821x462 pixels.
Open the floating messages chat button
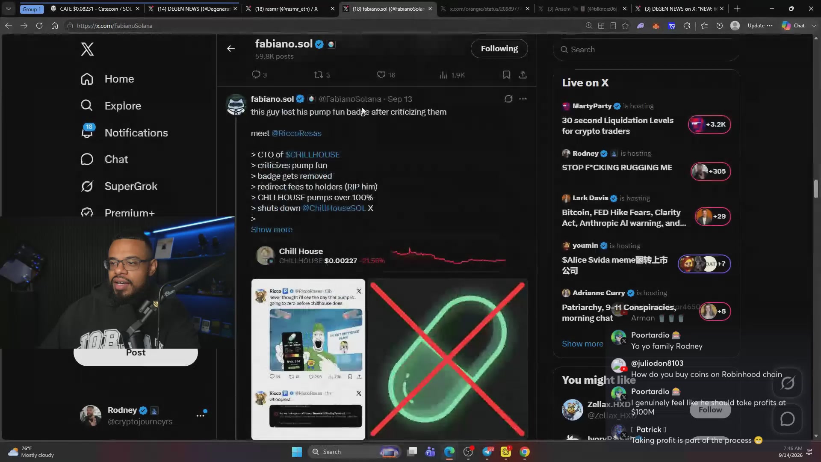pyautogui.click(x=788, y=419)
